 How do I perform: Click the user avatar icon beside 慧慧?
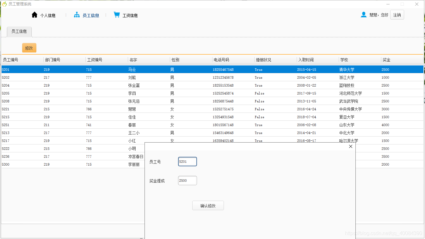[364, 15]
